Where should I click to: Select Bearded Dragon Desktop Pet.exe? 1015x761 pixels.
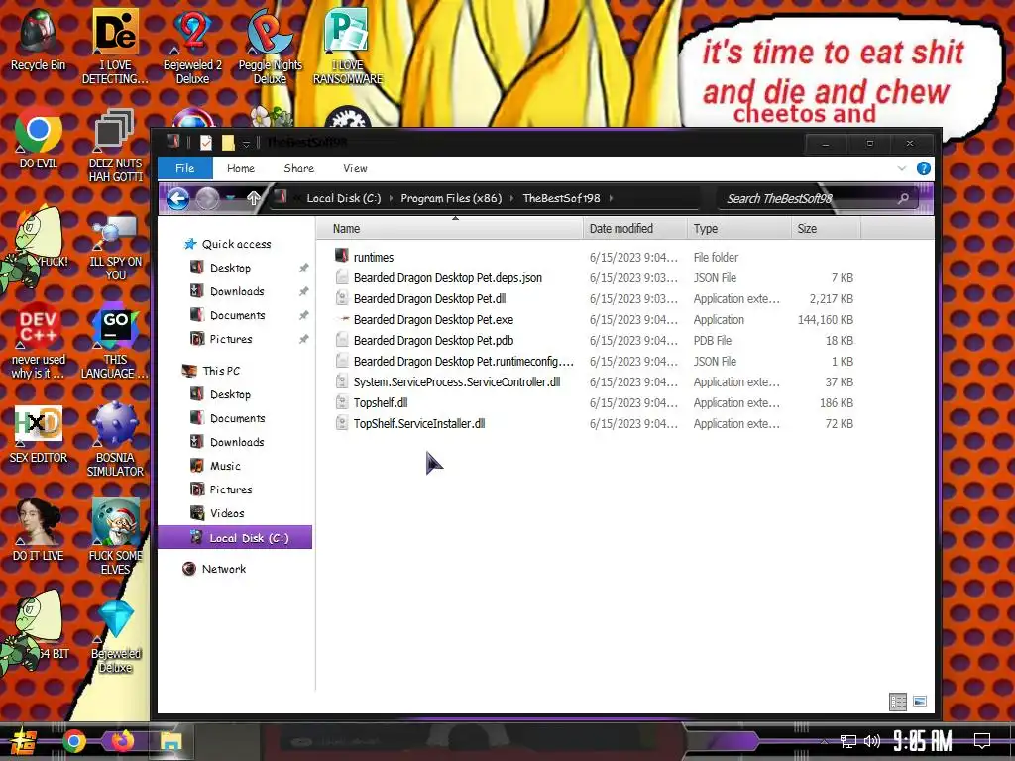click(x=434, y=320)
